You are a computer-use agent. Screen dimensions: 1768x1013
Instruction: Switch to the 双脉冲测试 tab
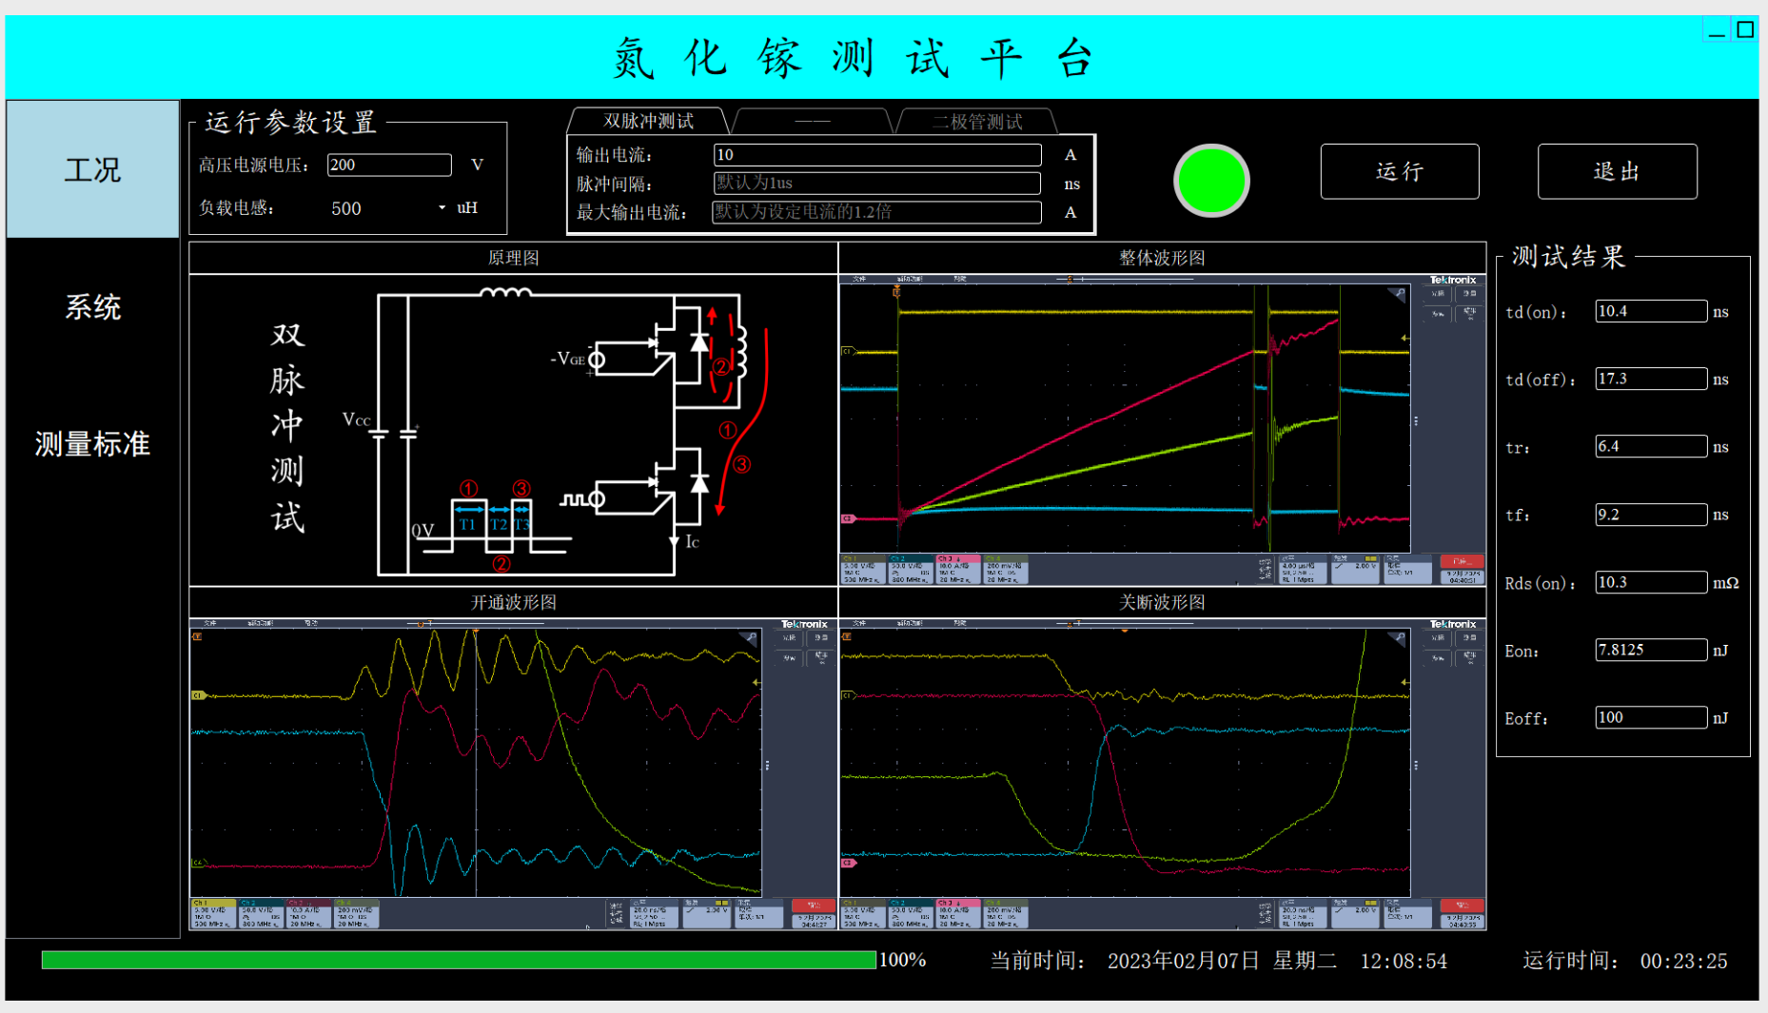pyautogui.click(x=648, y=121)
